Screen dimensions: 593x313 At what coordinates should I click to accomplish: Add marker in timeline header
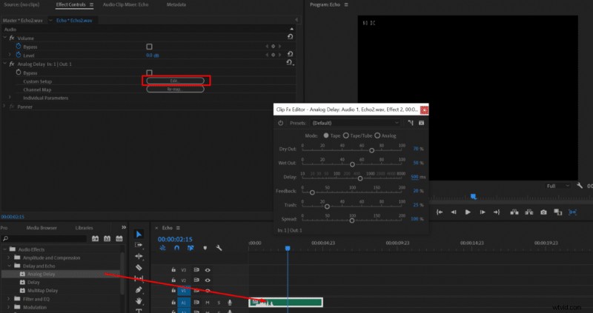tap(205, 248)
